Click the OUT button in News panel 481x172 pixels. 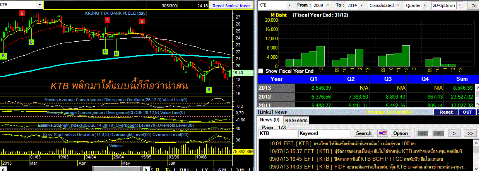[467, 112]
